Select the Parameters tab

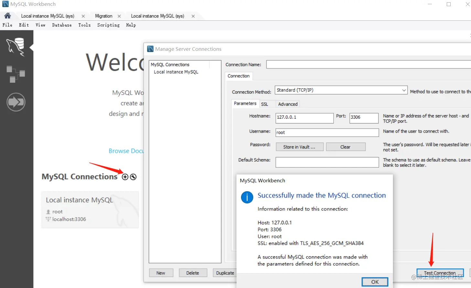[245, 103]
